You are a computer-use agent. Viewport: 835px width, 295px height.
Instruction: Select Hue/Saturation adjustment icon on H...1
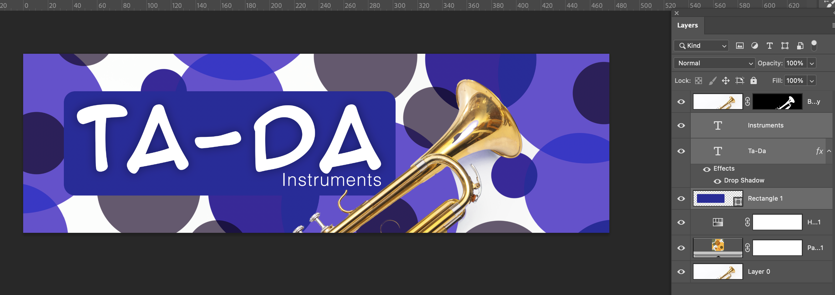pyautogui.click(x=718, y=222)
